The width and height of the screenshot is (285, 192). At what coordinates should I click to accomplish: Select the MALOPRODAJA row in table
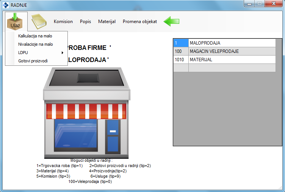(232, 43)
